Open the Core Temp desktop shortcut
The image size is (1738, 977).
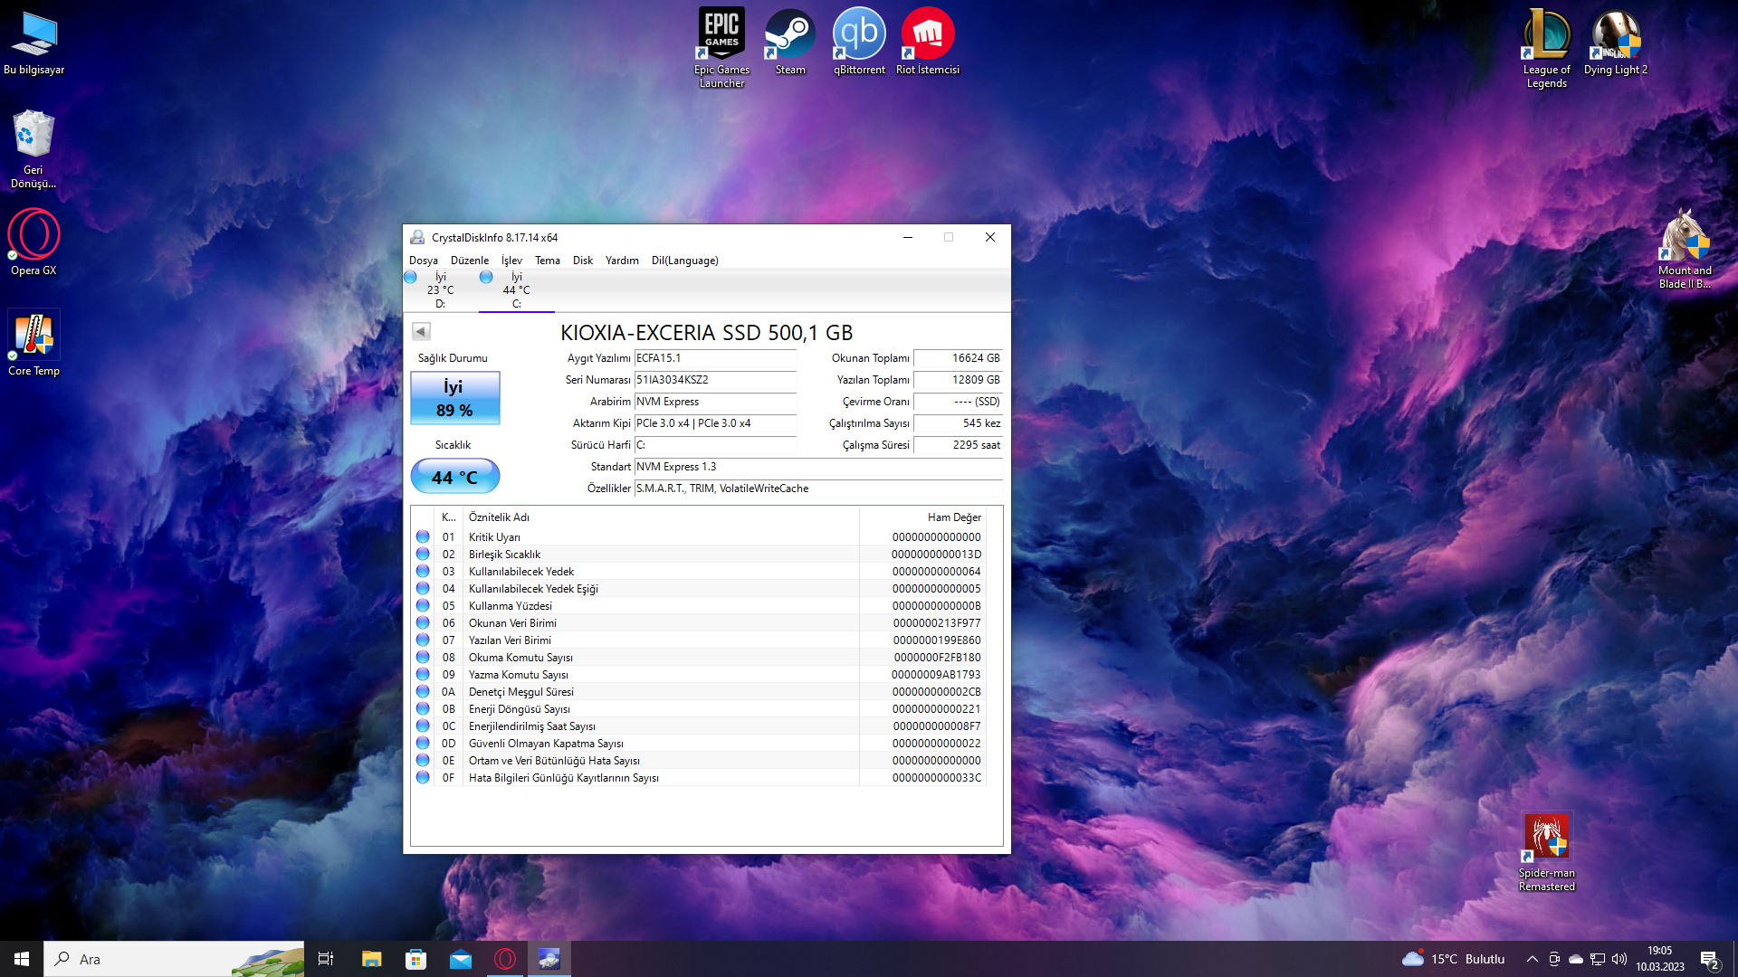coord(33,343)
